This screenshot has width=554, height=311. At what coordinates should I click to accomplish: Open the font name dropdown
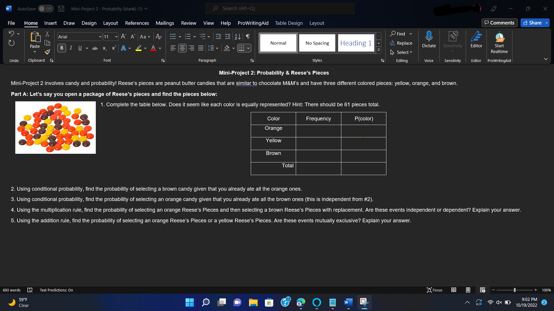(x=100, y=37)
